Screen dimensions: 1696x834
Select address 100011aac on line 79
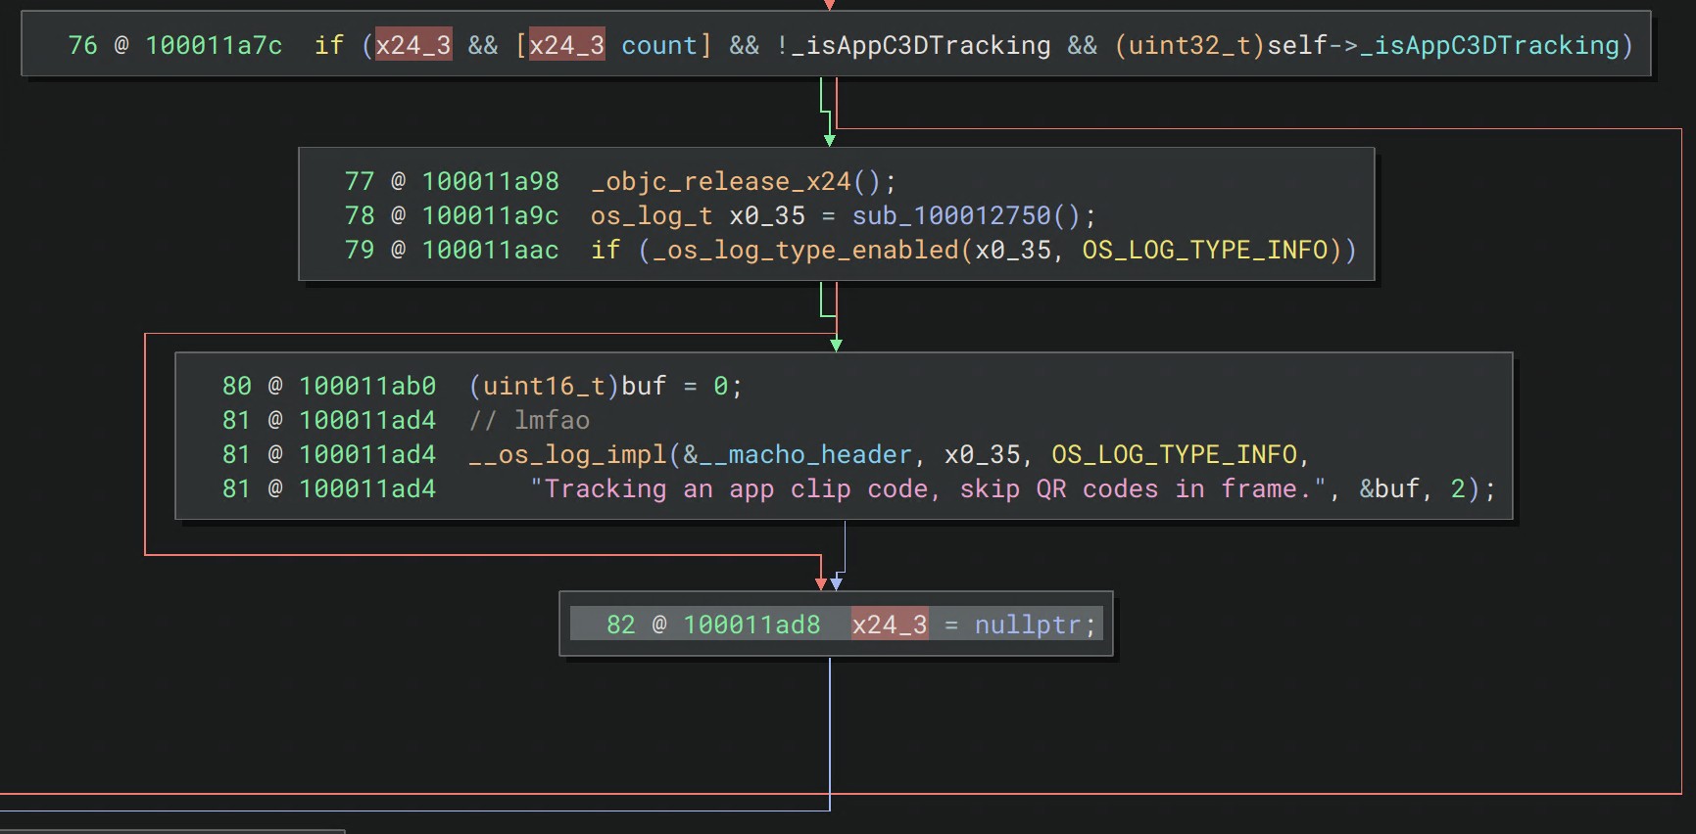point(490,250)
